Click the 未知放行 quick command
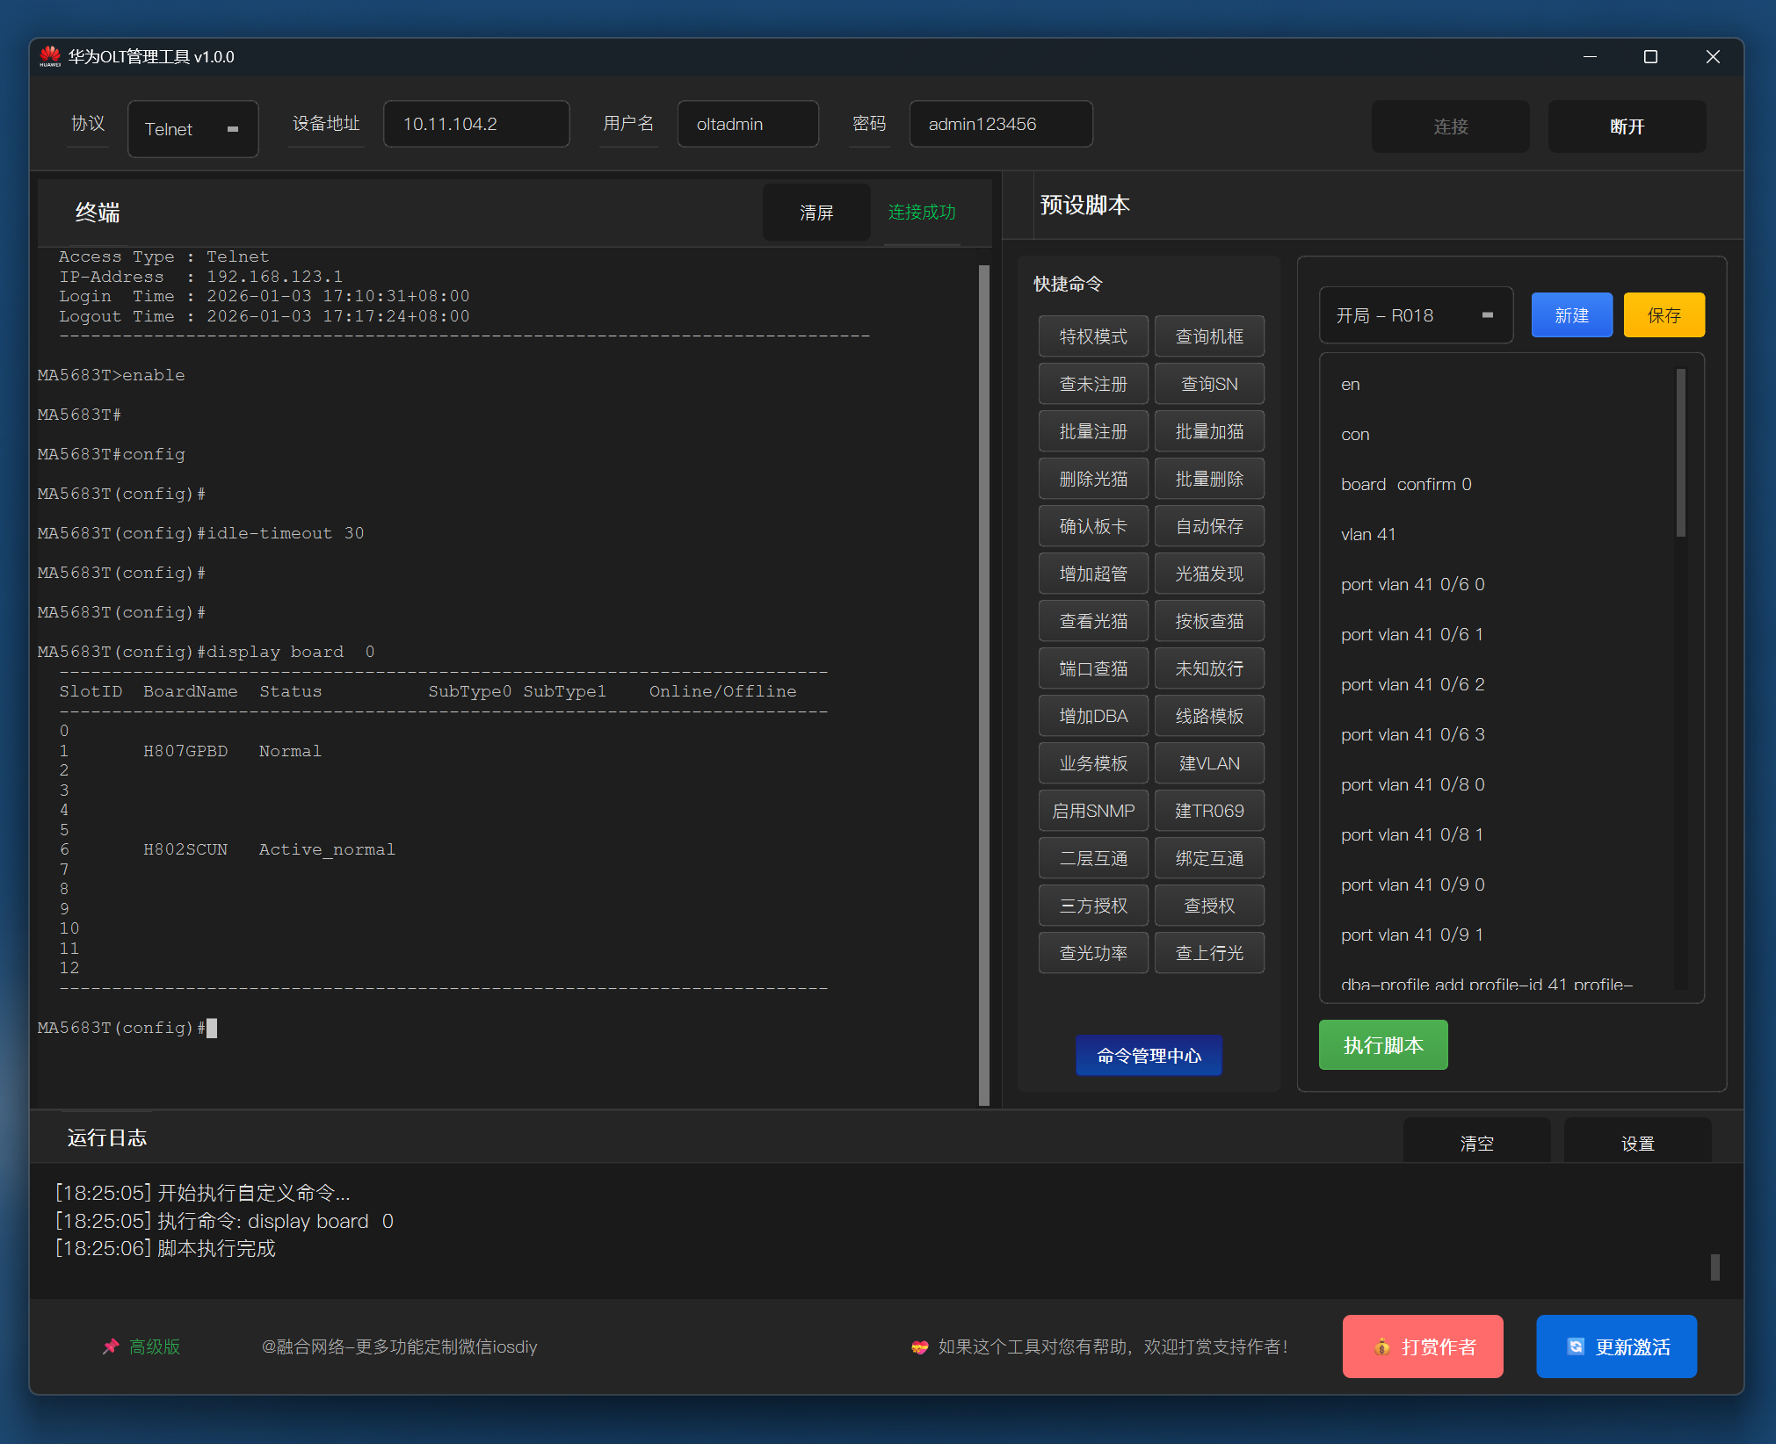The image size is (1776, 1444). (1209, 668)
